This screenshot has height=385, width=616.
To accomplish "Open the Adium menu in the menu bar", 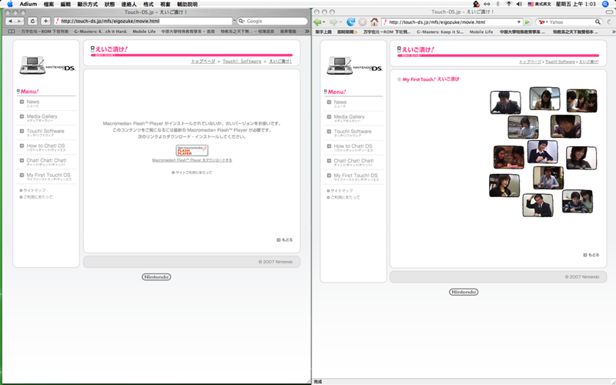I will (28, 4).
